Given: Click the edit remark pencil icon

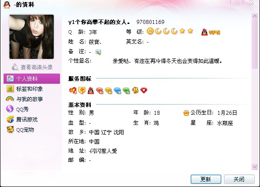Looking at the screenshot, I should (x=98, y=52).
